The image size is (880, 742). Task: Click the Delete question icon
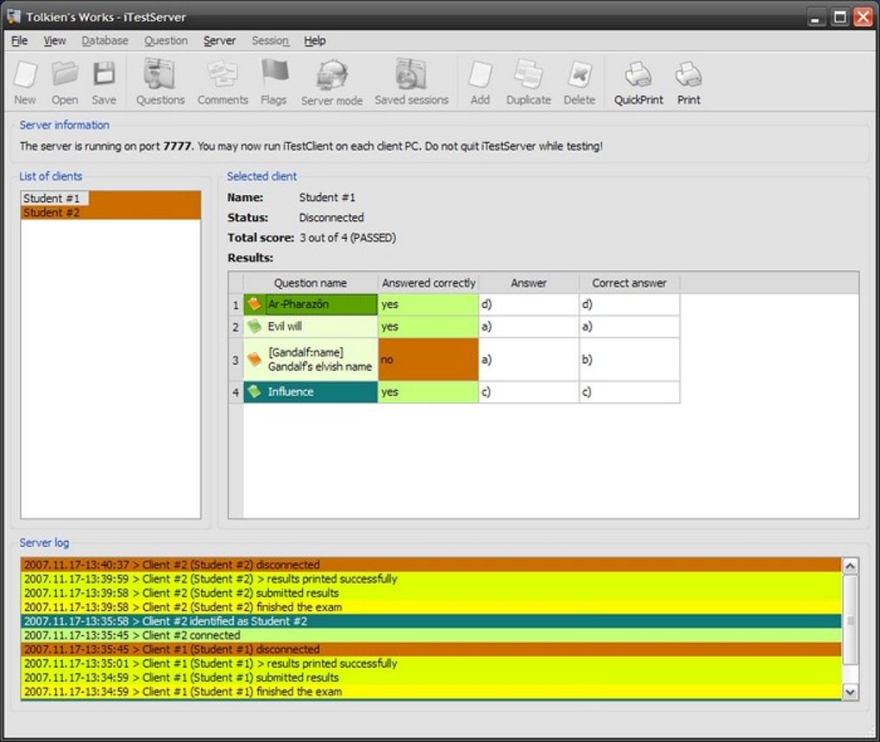coord(579,75)
